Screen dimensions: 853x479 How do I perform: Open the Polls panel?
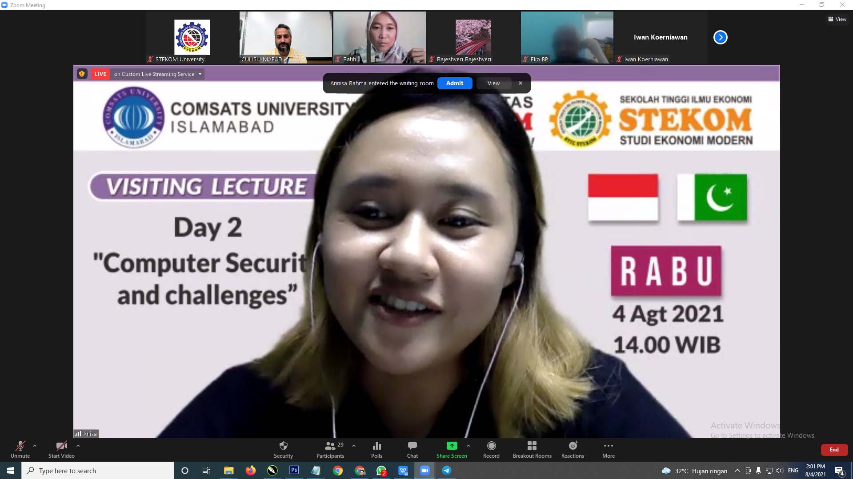pos(376,449)
